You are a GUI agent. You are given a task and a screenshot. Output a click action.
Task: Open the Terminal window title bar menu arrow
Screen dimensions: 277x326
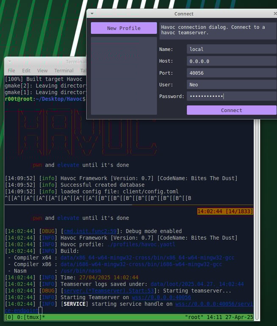(x=10, y=62)
